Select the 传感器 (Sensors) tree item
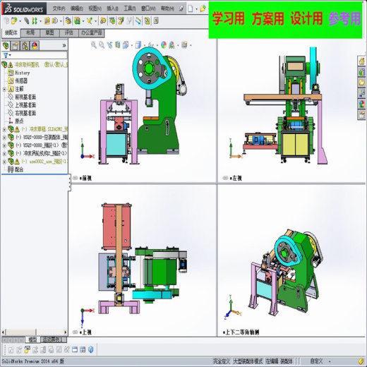 pyautogui.click(x=18, y=81)
